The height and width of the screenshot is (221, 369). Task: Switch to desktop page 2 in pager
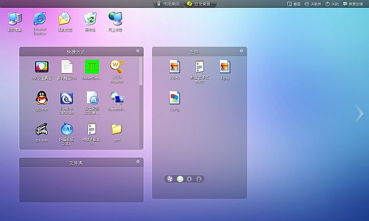(199, 179)
